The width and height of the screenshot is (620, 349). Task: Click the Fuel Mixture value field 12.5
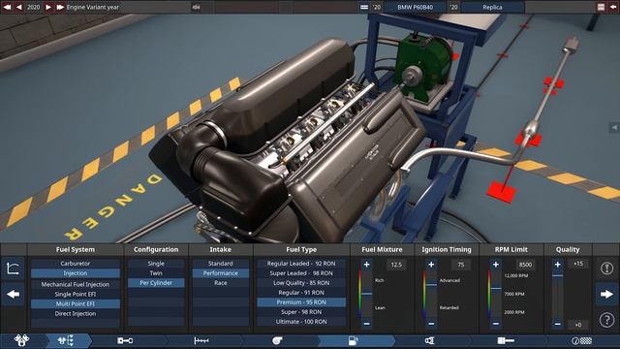click(396, 265)
